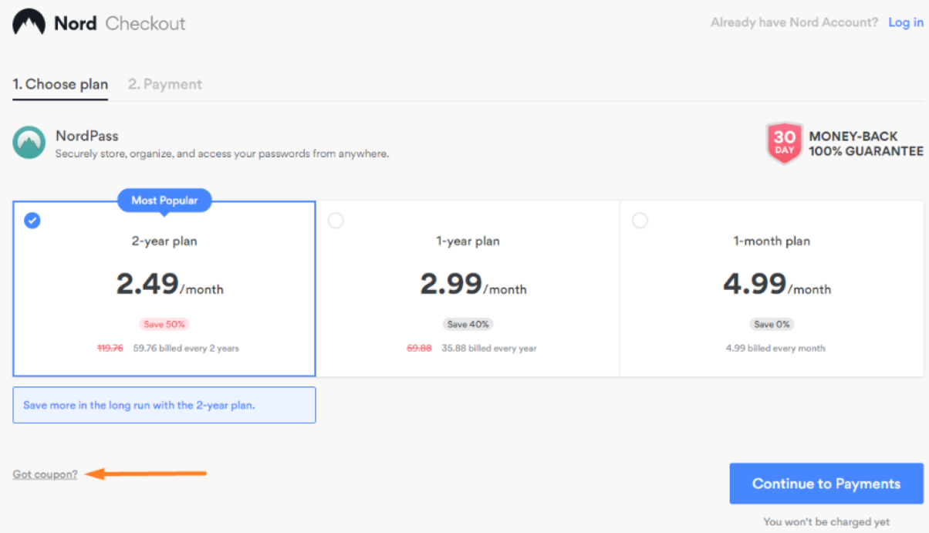This screenshot has width=929, height=533.
Task: Click the NordPass round teal icon
Action: pyautogui.click(x=29, y=143)
